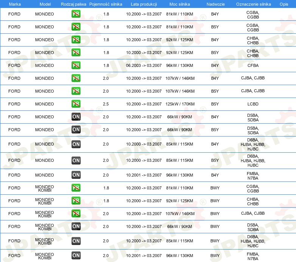Screen dimensions: 296x262
Task: Click the BWY body cell in the Kombi 92kW row
Action: coord(215,201)
